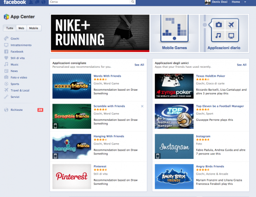Click the Servizi wrench icon
This screenshot has width=256, height=197.
click(6, 97)
